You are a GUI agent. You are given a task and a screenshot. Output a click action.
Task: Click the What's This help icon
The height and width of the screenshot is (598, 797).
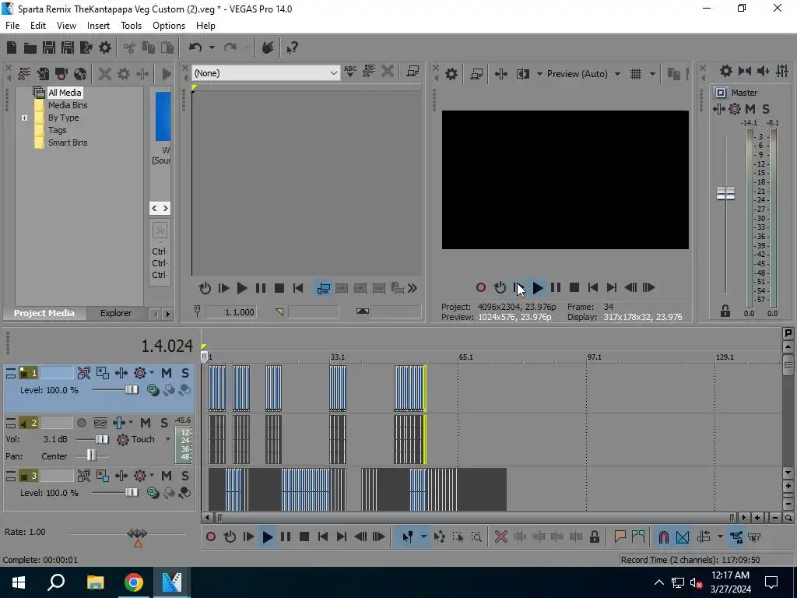(293, 47)
